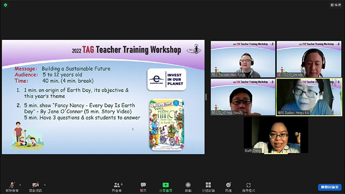This screenshot has height=194, width=345.
Task: Click the record icon
Action: (188, 185)
